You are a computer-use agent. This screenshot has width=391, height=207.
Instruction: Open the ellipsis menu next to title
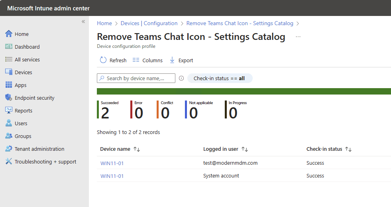click(x=298, y=37)
